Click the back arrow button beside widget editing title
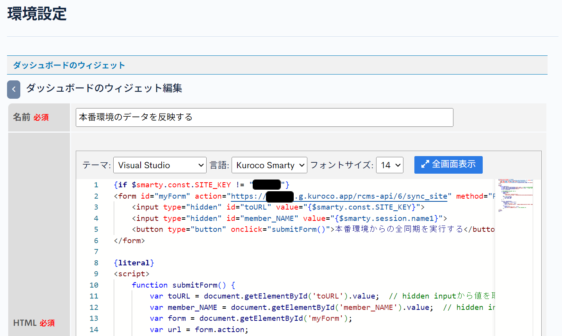 (x=14, y=89)
